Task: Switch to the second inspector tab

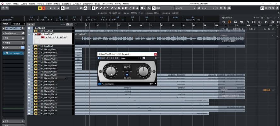Action: pos(17,24)
